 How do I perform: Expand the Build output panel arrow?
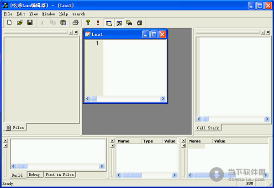coord(5,146)
